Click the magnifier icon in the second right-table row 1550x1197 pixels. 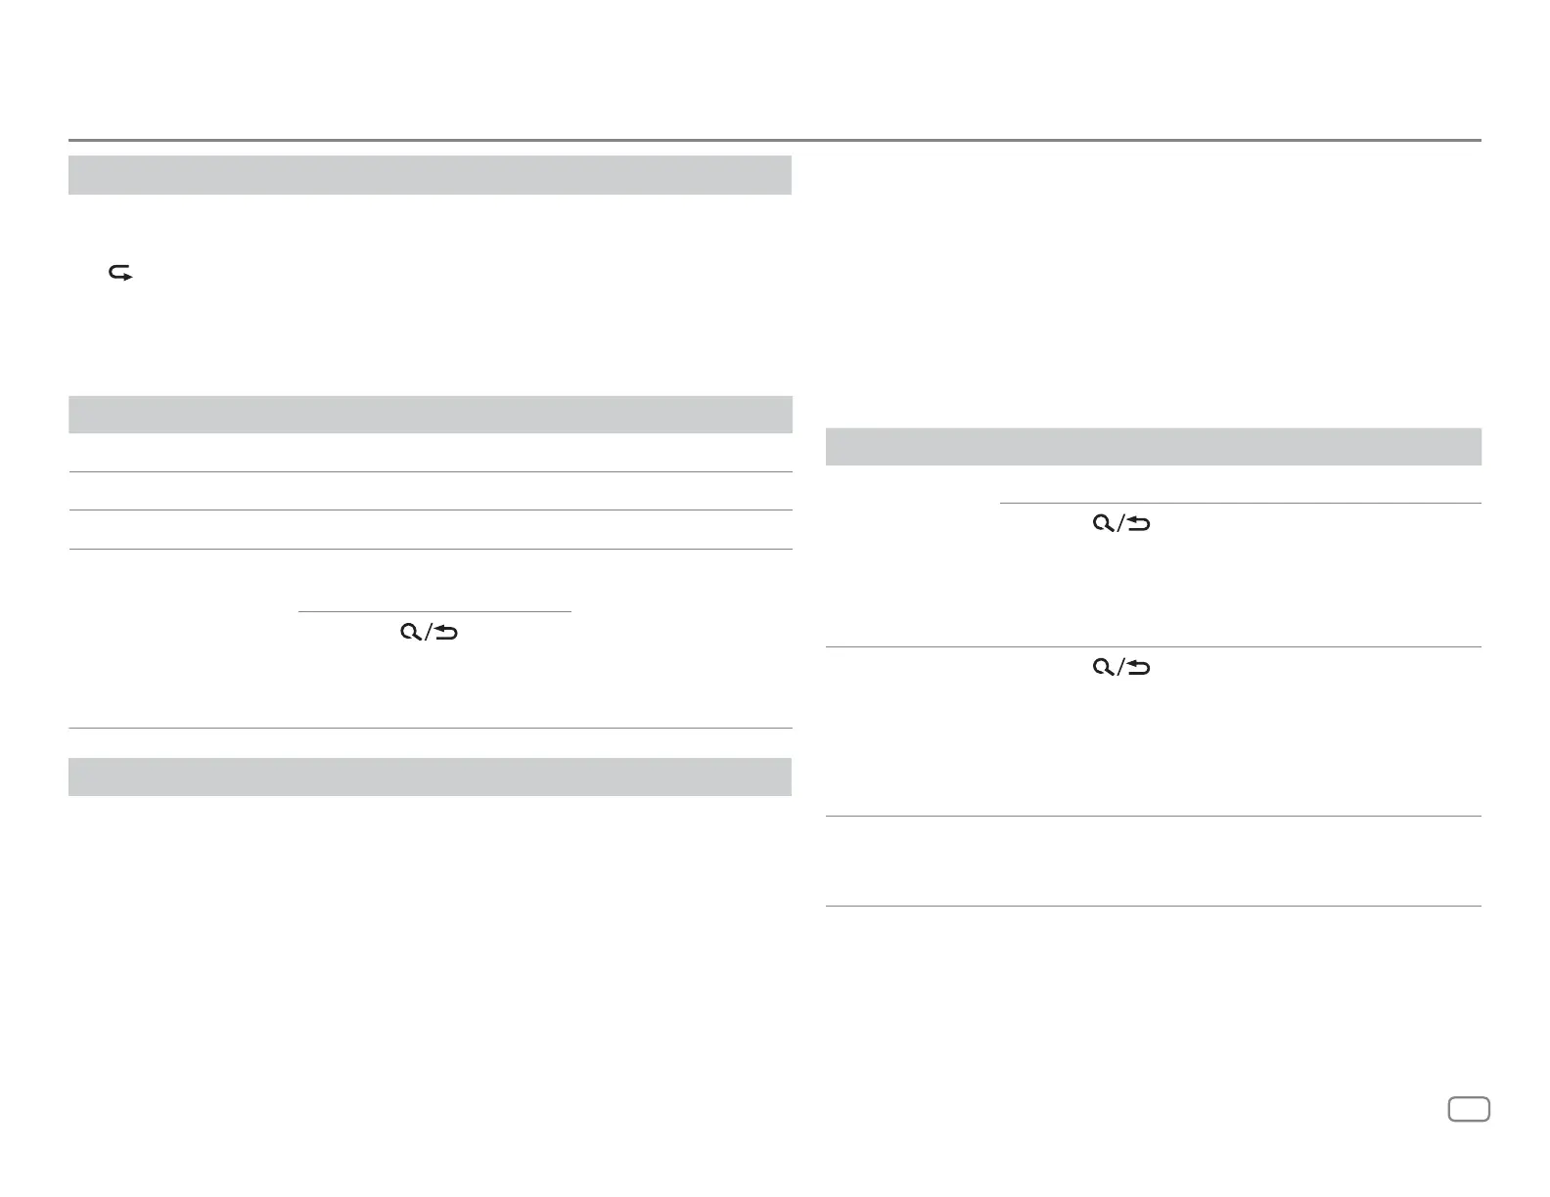[1104, 669]
